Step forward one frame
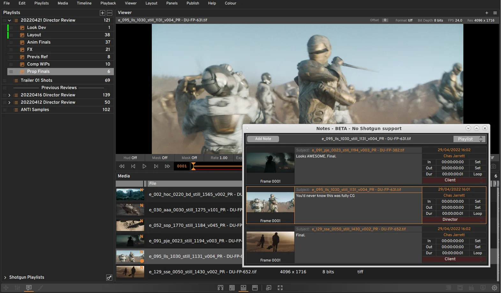 (x=156, y=166)
